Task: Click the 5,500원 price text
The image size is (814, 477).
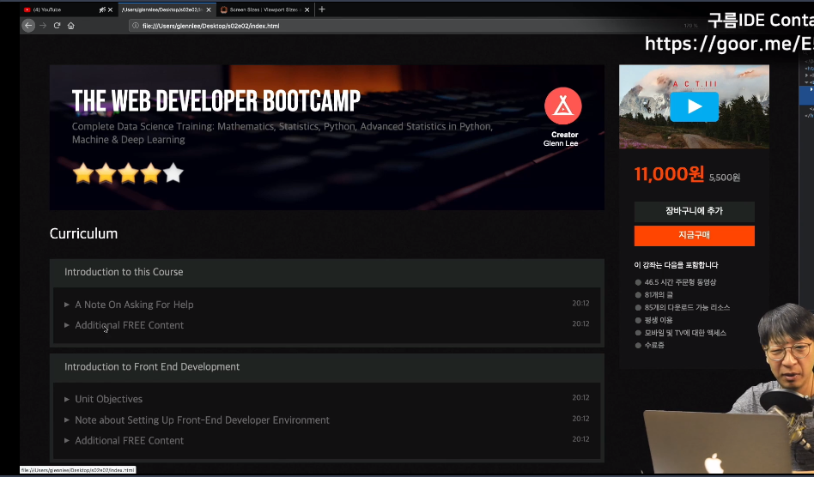Action: coord(725,178)
